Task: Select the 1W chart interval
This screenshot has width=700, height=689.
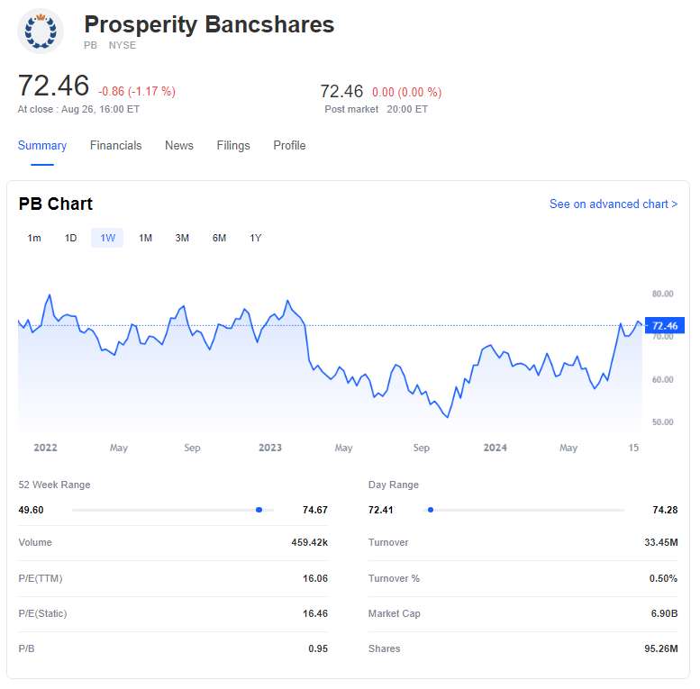Action: (x=107, y=238)
